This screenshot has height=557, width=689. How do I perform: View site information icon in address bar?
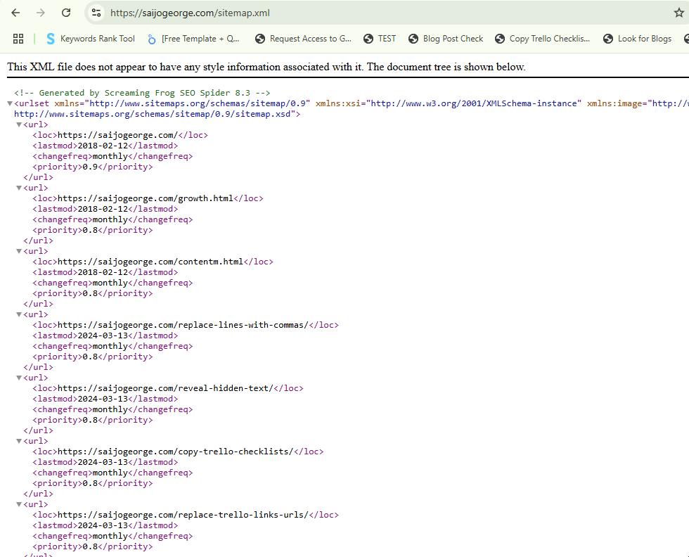coord(96,13)
